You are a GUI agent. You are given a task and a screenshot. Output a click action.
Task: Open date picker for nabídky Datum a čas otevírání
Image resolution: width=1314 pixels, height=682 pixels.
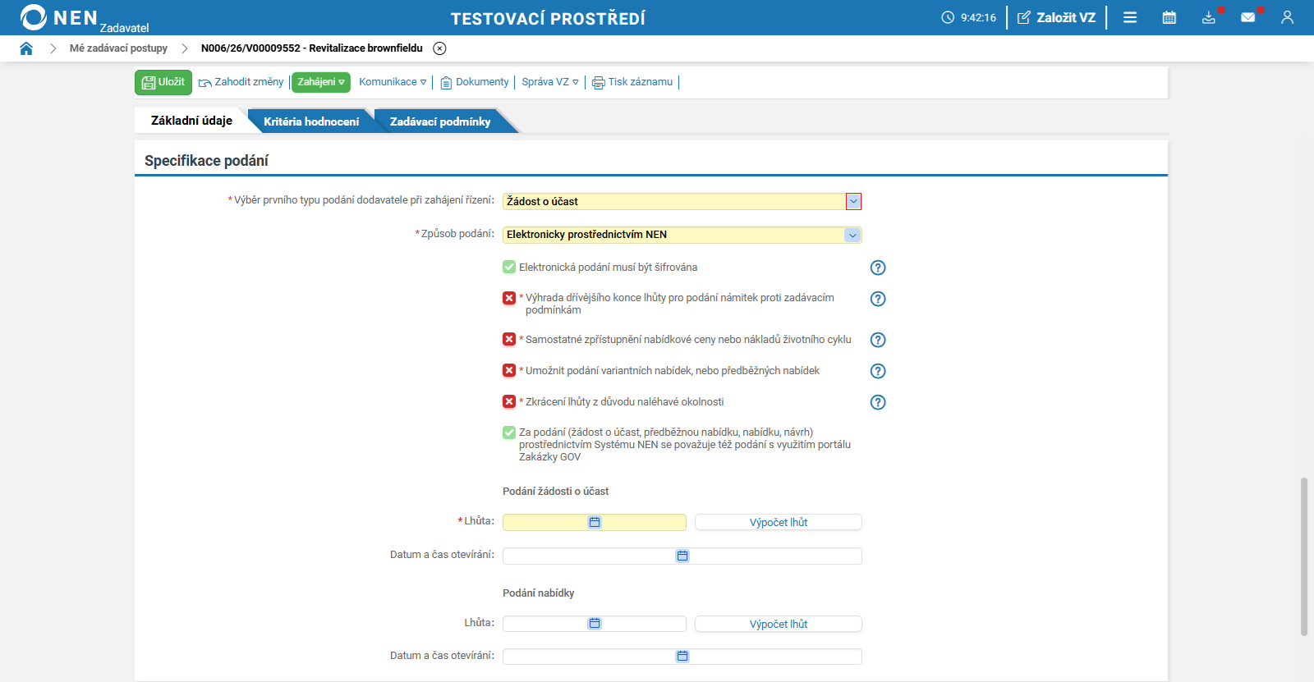click(x=682, y=657)
